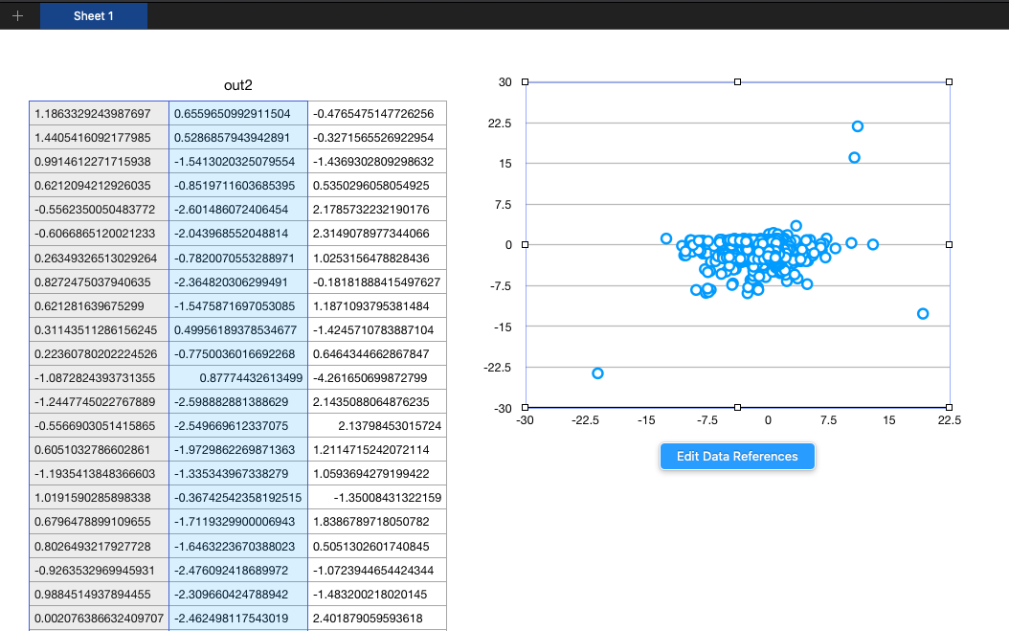Screen dimensions: 1009x631
Task: Select cell with value -1.483200218020145
Action: tap(377, 595)
